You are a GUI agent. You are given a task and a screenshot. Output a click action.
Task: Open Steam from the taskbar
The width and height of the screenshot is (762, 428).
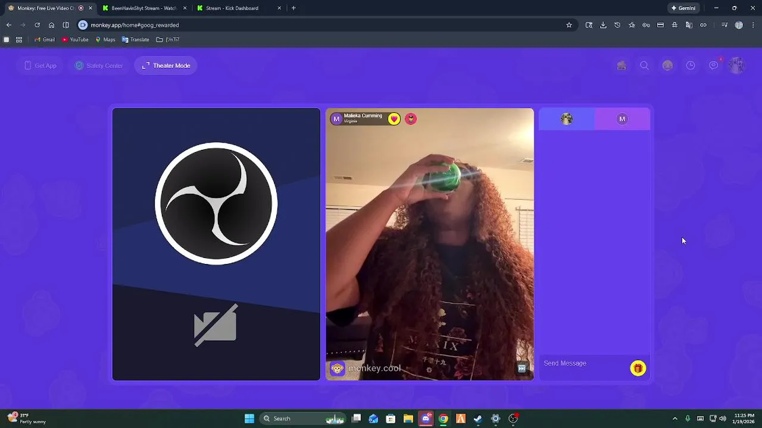[477, 418]
